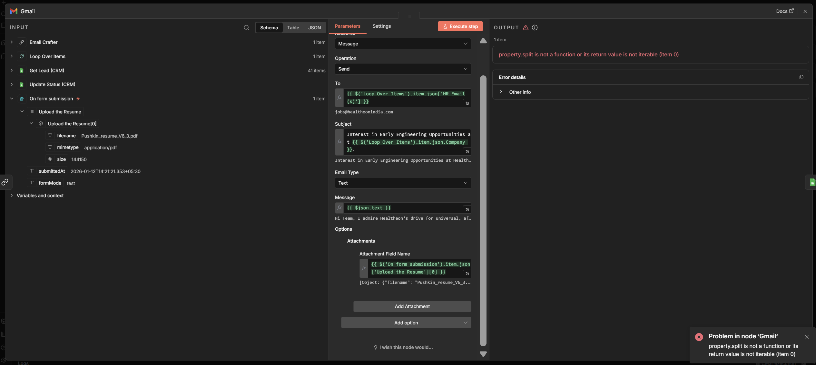Open expression editor for To field
Screen dimensions: 816x365
[x=467, y=103]
